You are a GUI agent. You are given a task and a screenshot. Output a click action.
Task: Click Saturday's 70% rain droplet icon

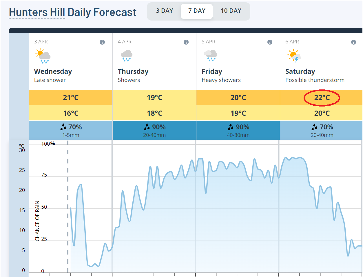click(x=314, y=127)
